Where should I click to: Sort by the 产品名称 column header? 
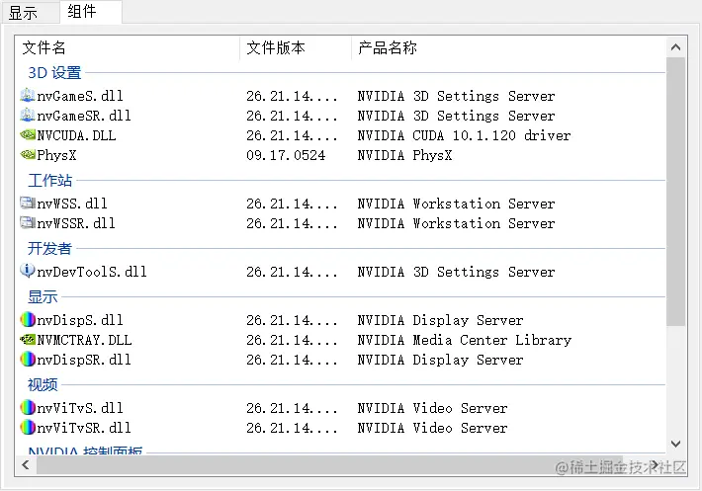[509, 47]
